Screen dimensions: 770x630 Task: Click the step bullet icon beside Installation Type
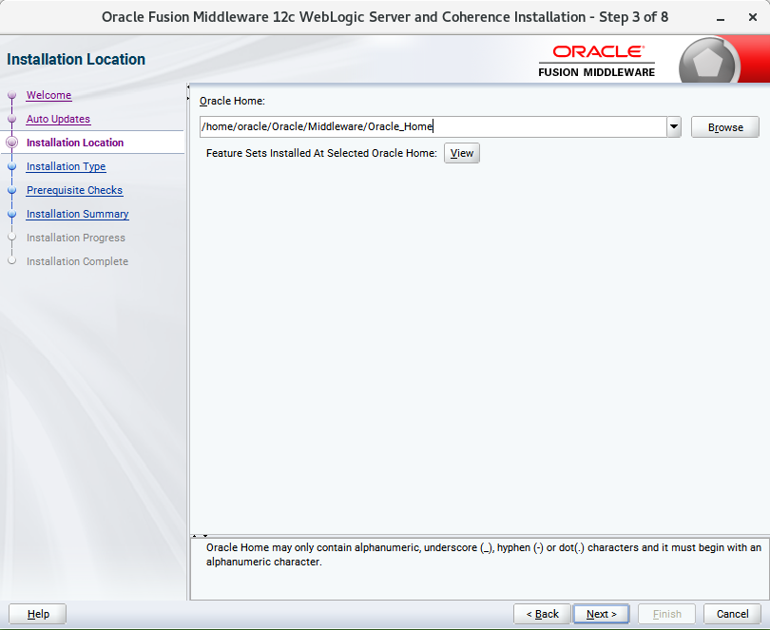11,166
